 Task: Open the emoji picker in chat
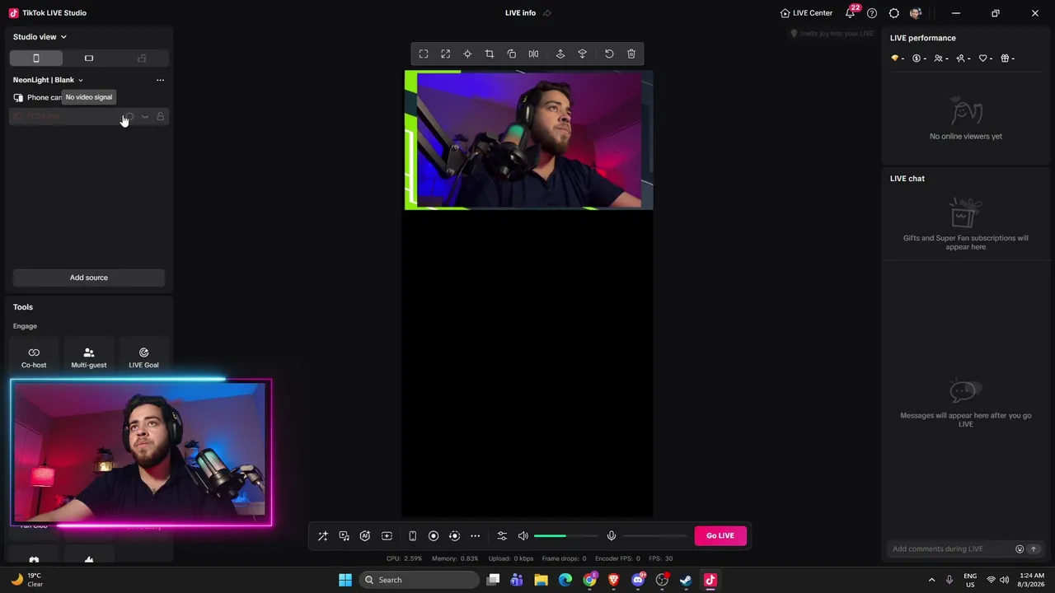coord(1020,549)
